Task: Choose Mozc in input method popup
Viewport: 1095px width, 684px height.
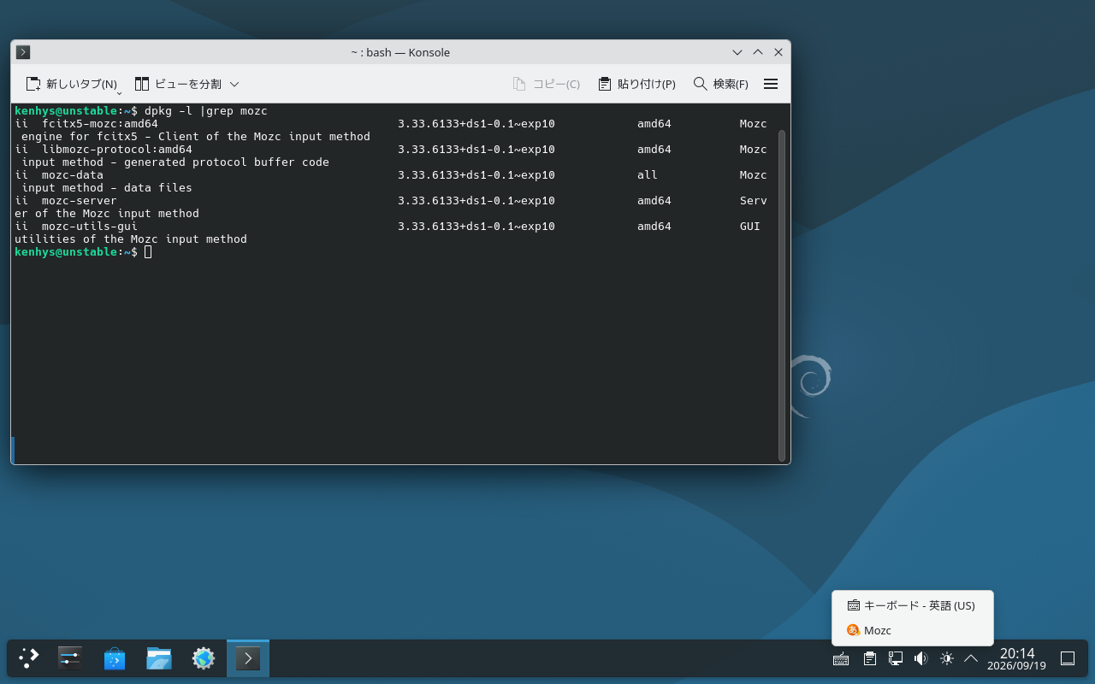Action: click(x=912, y=630)
